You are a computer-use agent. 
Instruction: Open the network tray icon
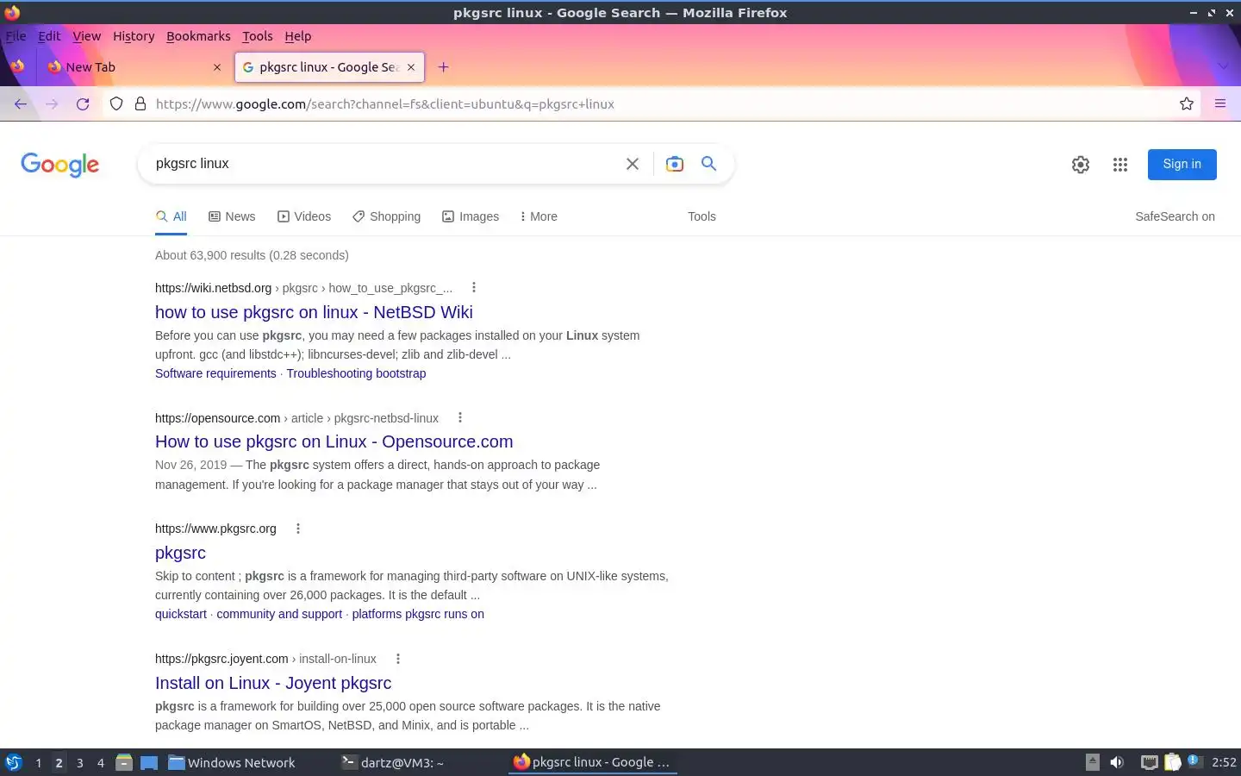[1149, 762]
